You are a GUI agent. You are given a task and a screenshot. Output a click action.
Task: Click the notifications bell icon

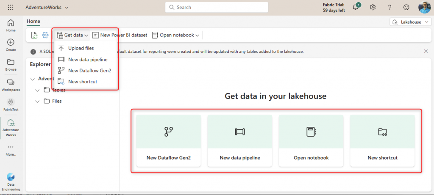click(356, 7)
